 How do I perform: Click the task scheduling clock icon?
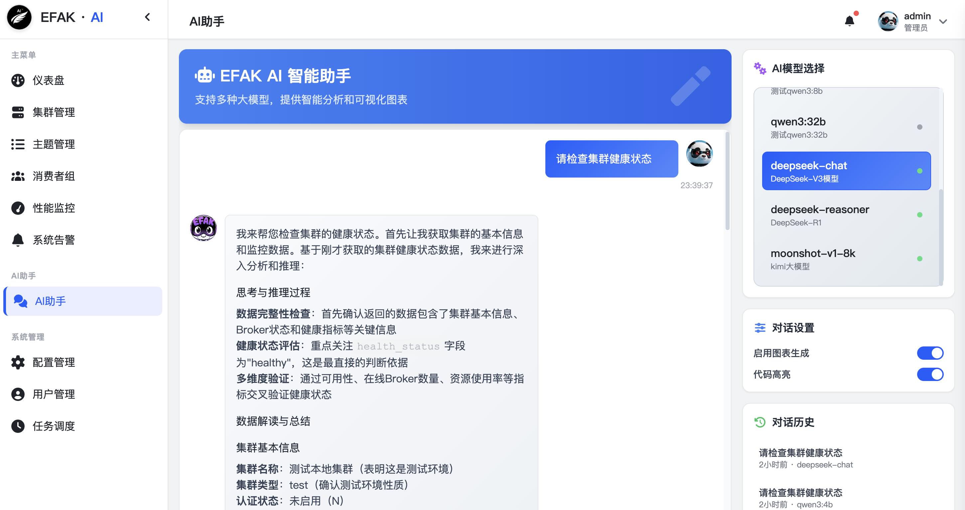coord(18,426)
